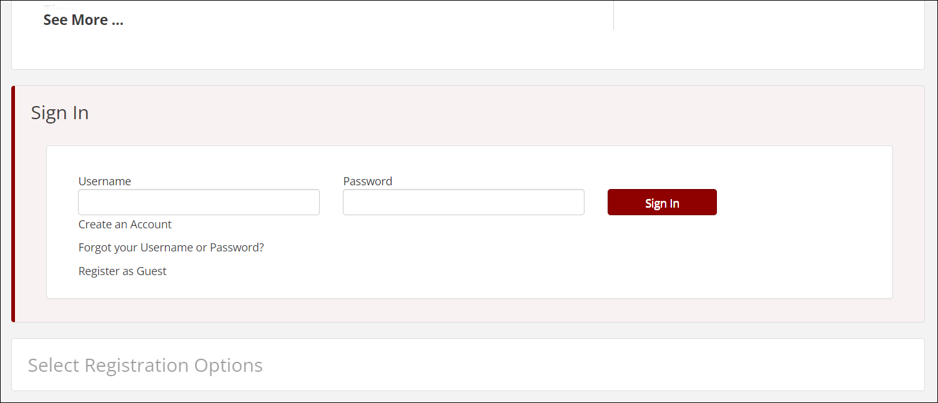Click the maroon accent bar beside Sign In
The width and height of the screenshot is (938, 403).
pos(14,203)
